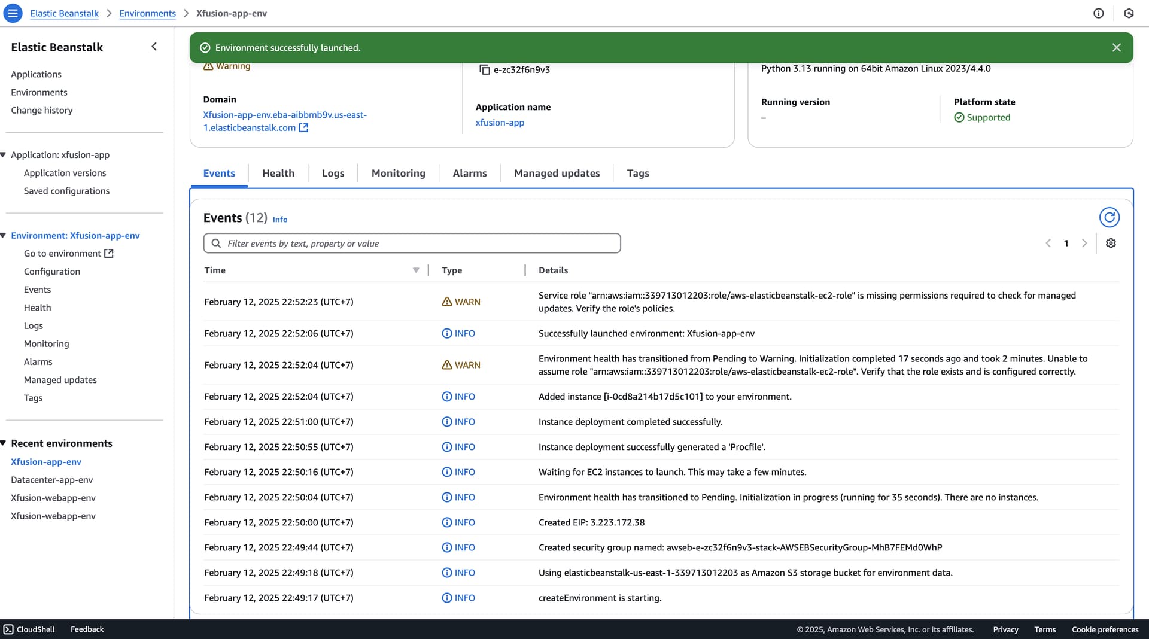1149x639 pixels.
Task: Open the Managed updates tab
Action: click(x=557, y=174)
